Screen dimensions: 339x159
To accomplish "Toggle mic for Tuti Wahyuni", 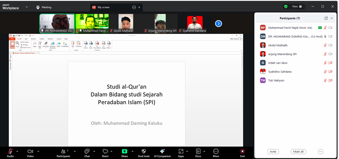I will tap(325, 81).
